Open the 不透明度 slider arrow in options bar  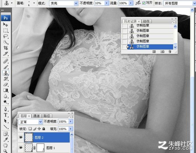(107, 3)
